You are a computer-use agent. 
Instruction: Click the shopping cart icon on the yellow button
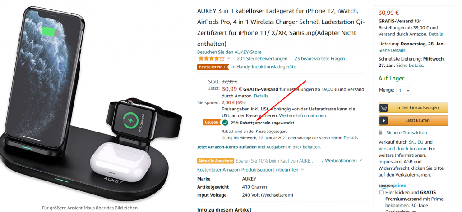coord(383,108)
